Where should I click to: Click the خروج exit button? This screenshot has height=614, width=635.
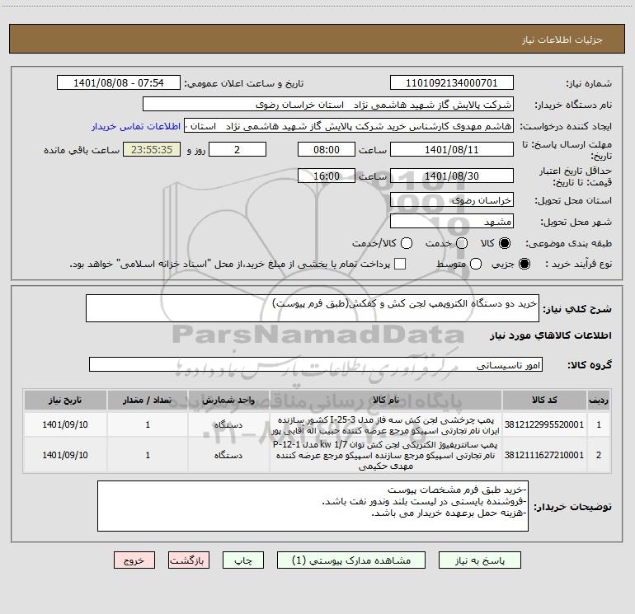tap(134, 560)
